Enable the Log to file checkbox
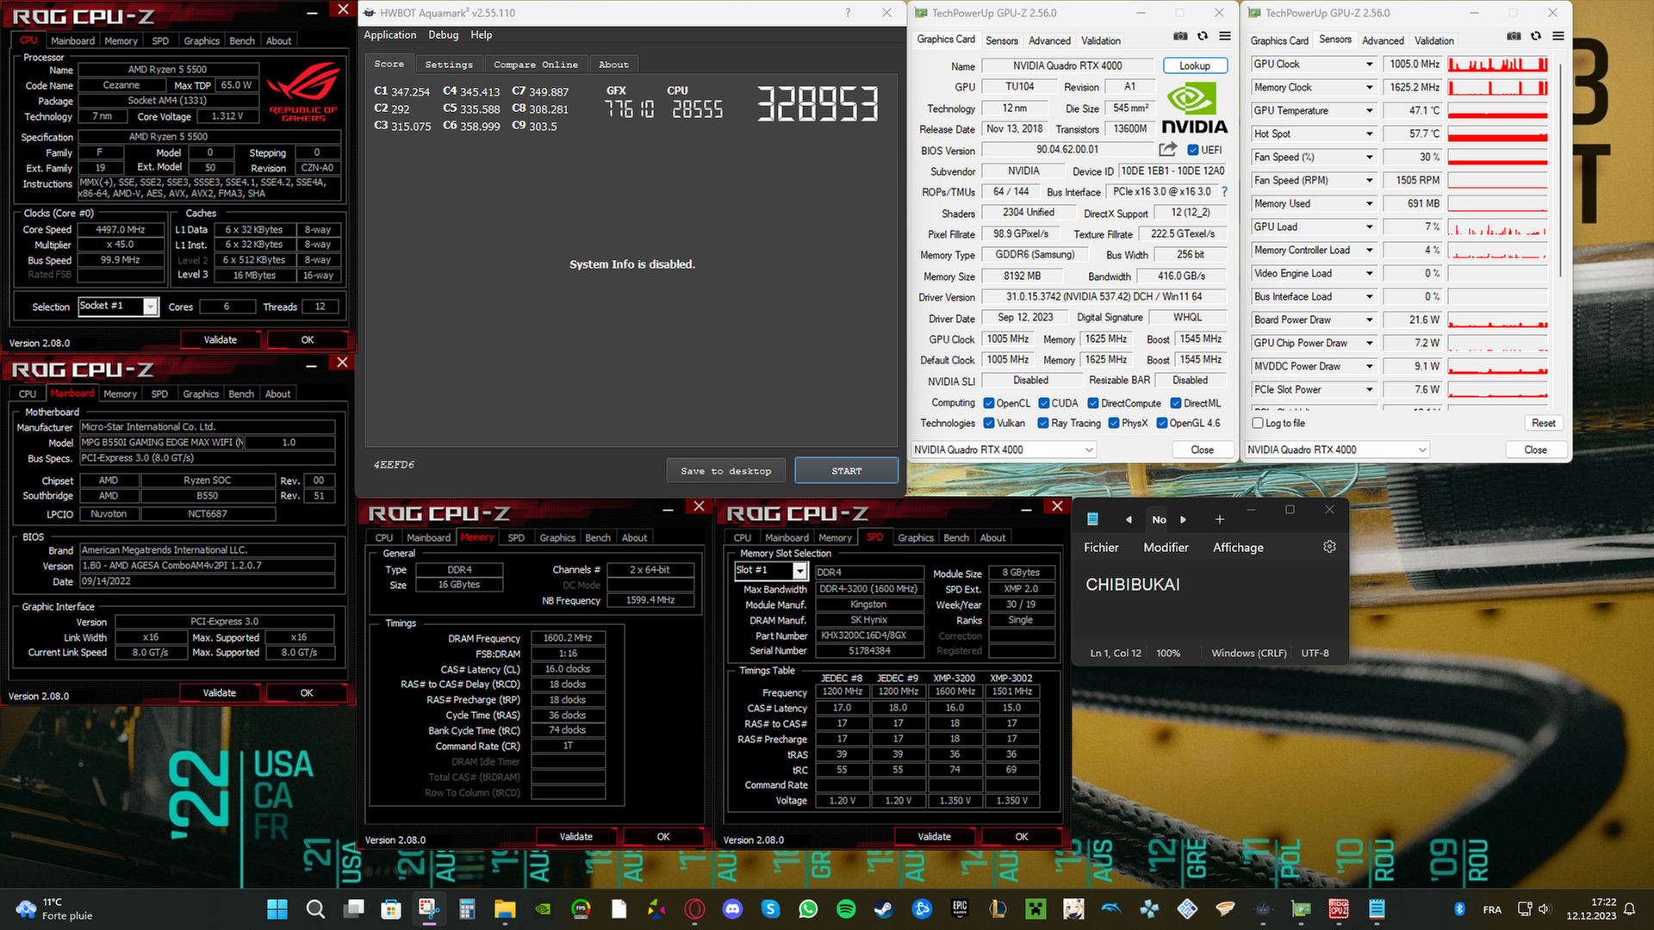Image resolution: width=1654 pixels, height=930 pixels. click(x=1259, y=423)
